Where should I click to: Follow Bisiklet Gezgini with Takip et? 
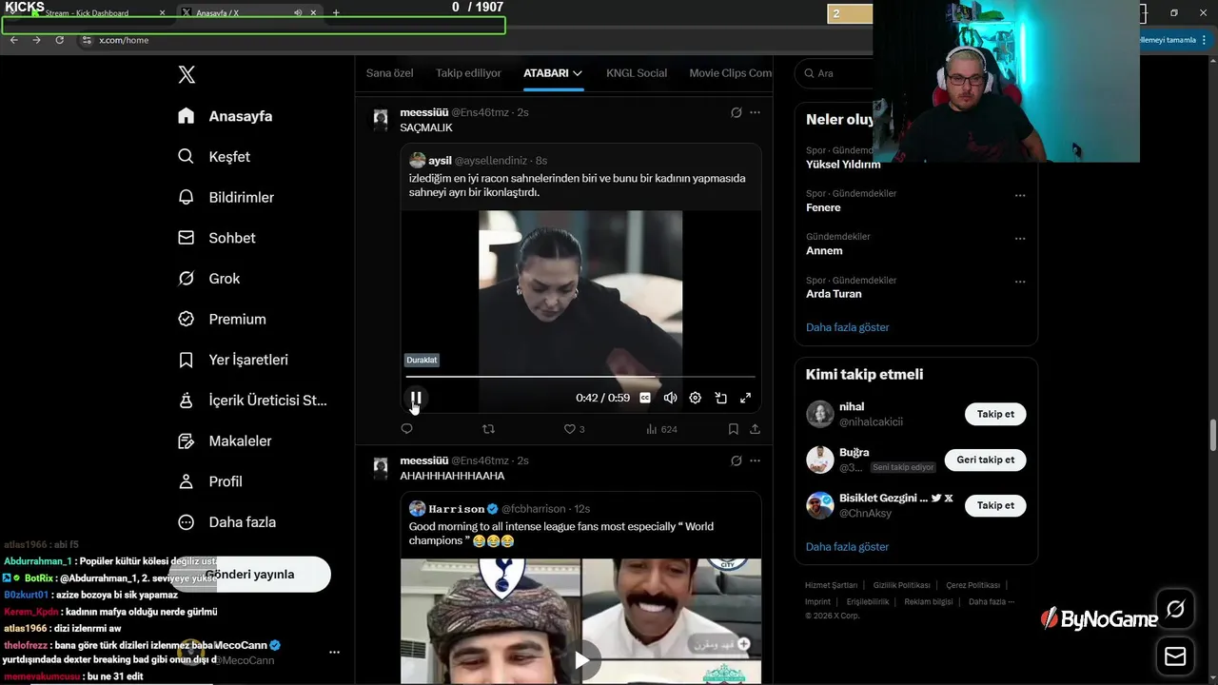point(995,505)
